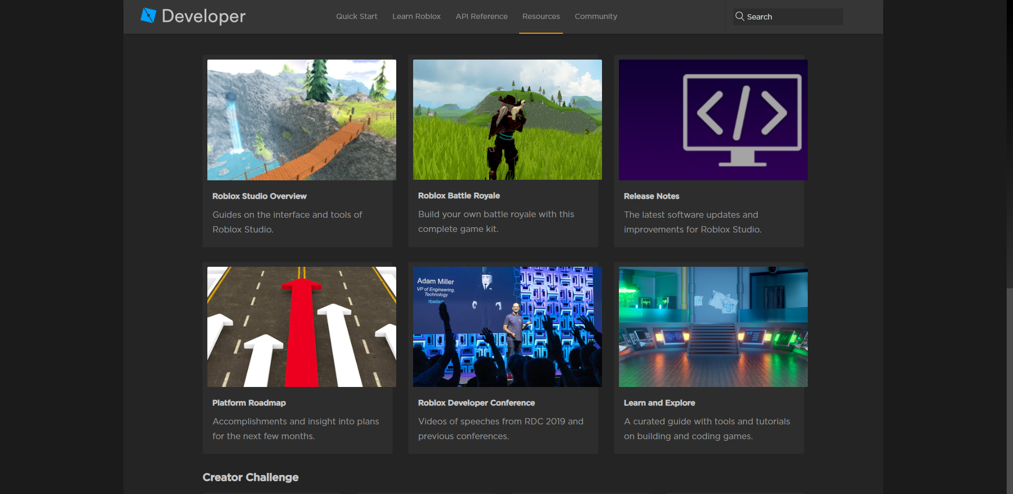
Task: Click the Roblox Developer Conference link
Action: (x=476, y=403)
